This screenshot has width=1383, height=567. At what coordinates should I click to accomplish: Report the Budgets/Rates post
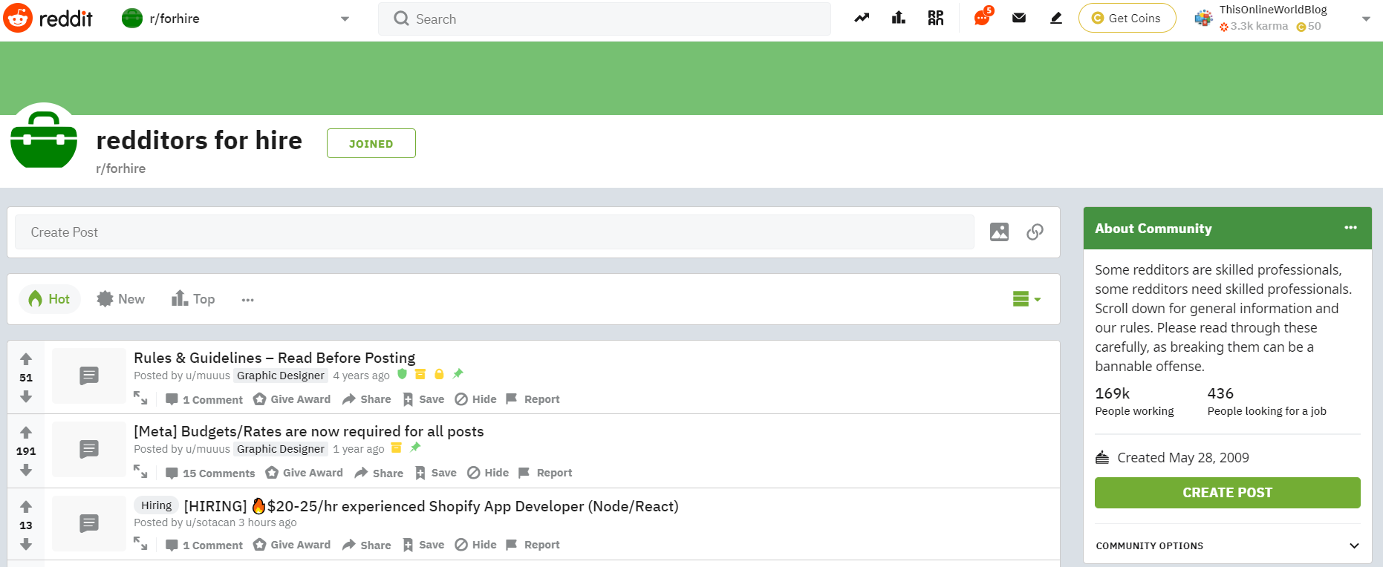click(545, 473)
